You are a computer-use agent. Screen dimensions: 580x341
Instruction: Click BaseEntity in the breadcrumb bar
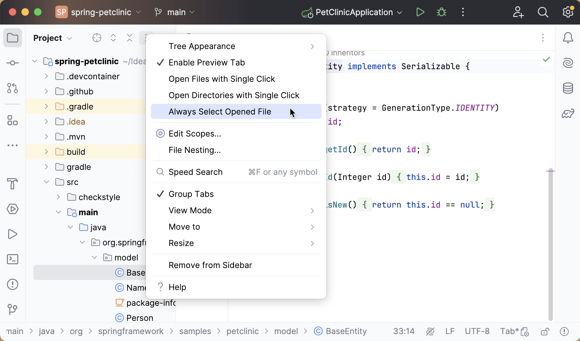pyautogui.click(x=346, y=331)
